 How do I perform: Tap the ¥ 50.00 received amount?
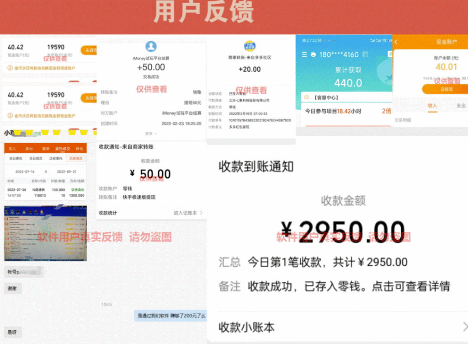[x=150, y=173]
